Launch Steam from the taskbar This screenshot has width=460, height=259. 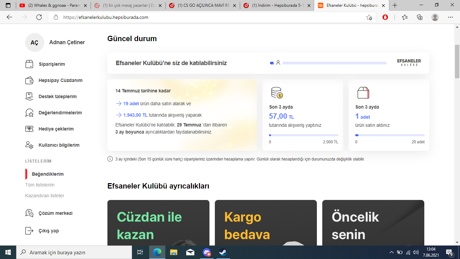(223, 252)
